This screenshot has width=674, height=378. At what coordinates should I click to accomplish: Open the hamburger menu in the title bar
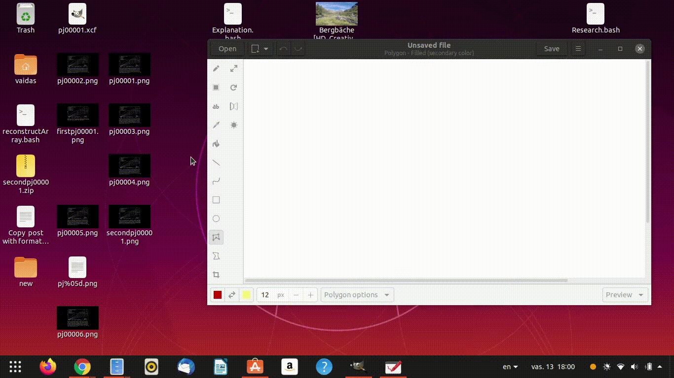coord(578,49)
